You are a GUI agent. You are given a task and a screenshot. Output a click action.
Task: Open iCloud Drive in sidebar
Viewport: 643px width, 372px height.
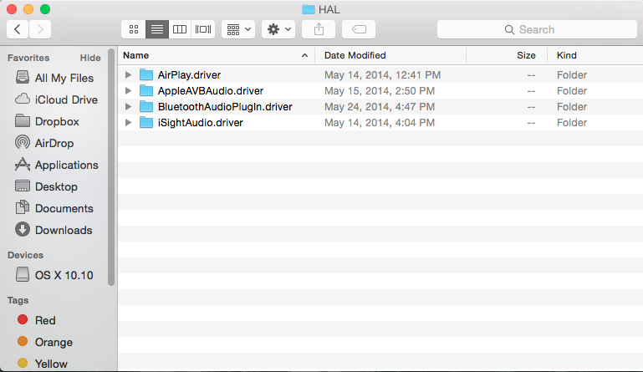point(57,99)
